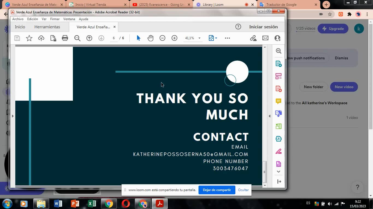Viewport: 373px width, 209px height.
Task: Open the Ver menu
Action: point(44,19)
